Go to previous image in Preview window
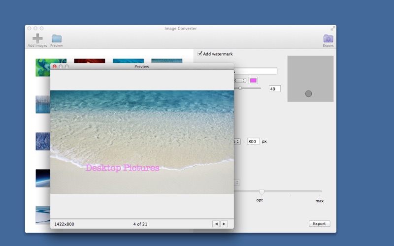 pyautogui.click(x=216, y=224)
